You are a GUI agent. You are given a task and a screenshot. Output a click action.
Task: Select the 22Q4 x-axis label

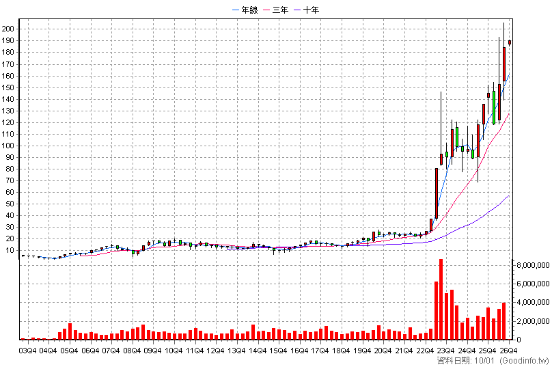pos(425,351)
